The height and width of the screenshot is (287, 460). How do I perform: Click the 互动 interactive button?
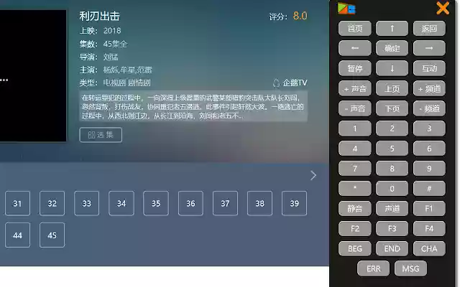click(429, 69)
